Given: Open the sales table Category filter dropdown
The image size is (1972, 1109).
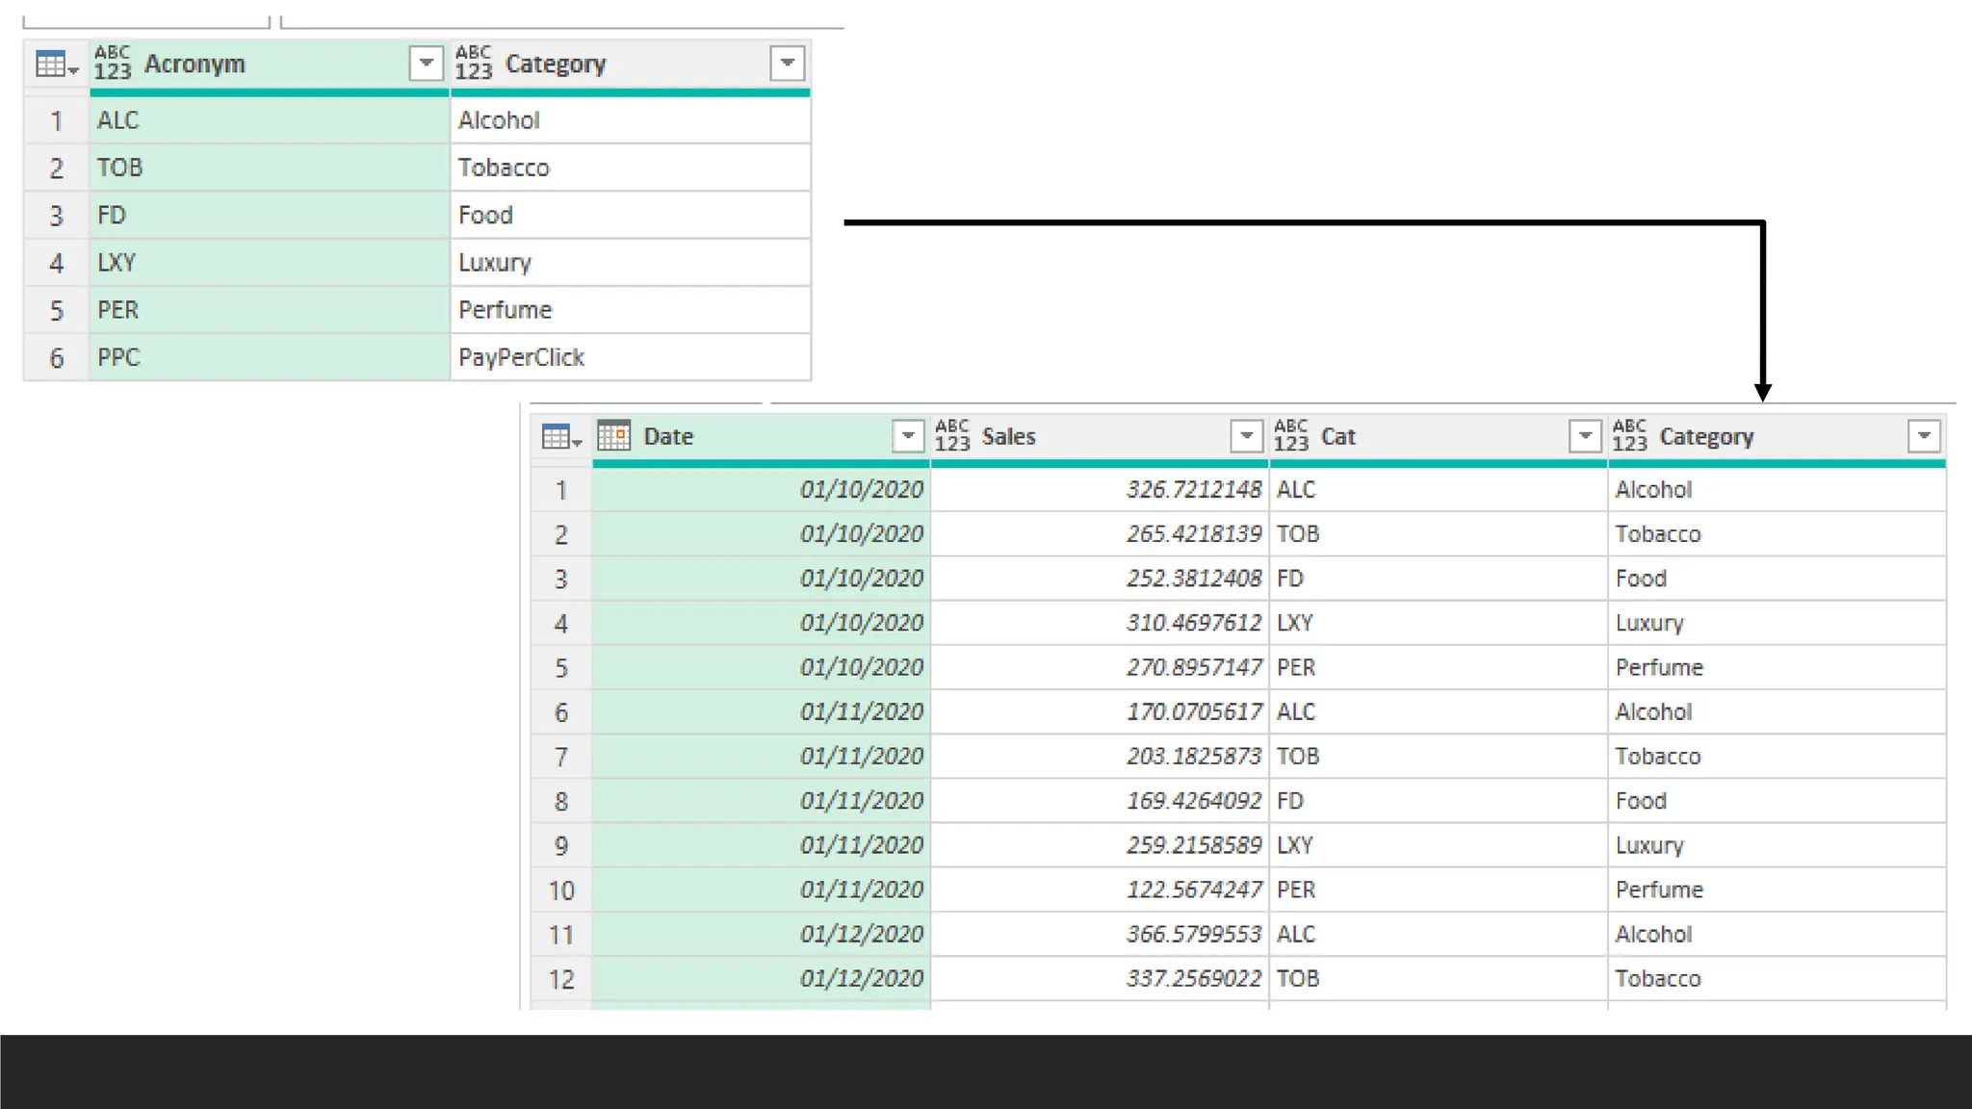Looking at the screenshot, I should point(1923,436).
